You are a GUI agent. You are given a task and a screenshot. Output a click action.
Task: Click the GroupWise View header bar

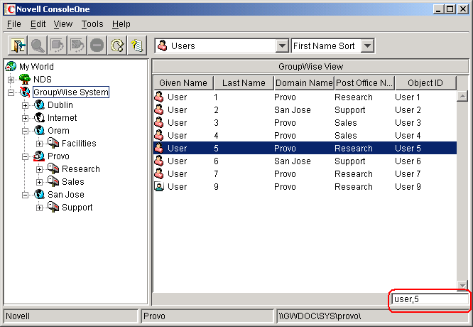310,66
